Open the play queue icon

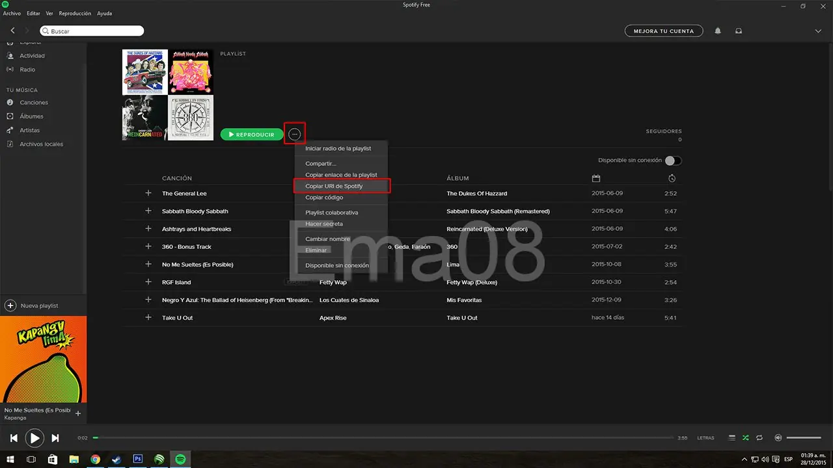732,437
